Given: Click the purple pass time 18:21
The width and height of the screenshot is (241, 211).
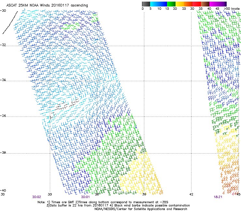Looking at the screenshot, I should pyautogui.click(x=218, y=197).
